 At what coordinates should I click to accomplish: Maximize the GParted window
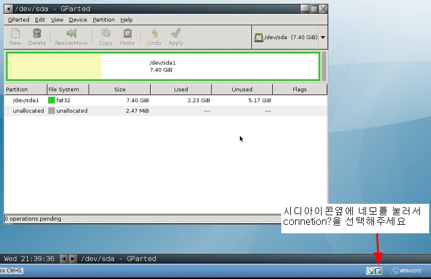click(314, 9)
